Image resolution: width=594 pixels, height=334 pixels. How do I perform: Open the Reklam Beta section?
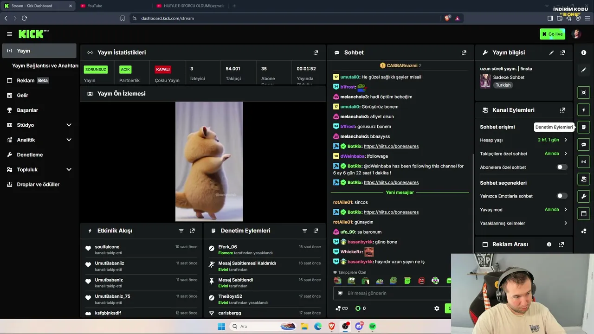click(x=39, y=80)
